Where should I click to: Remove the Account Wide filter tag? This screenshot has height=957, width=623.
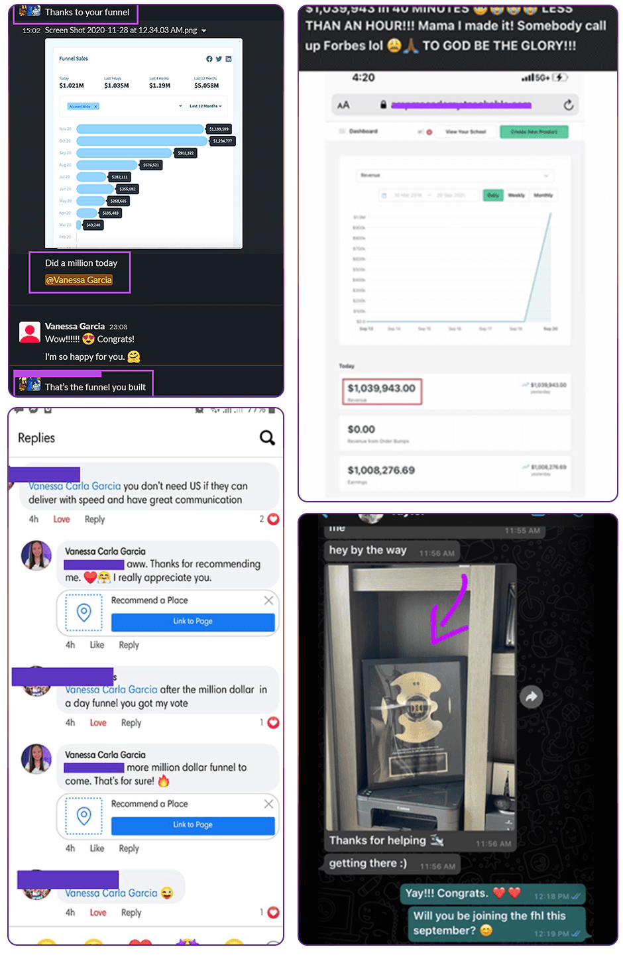pos(95,106)
